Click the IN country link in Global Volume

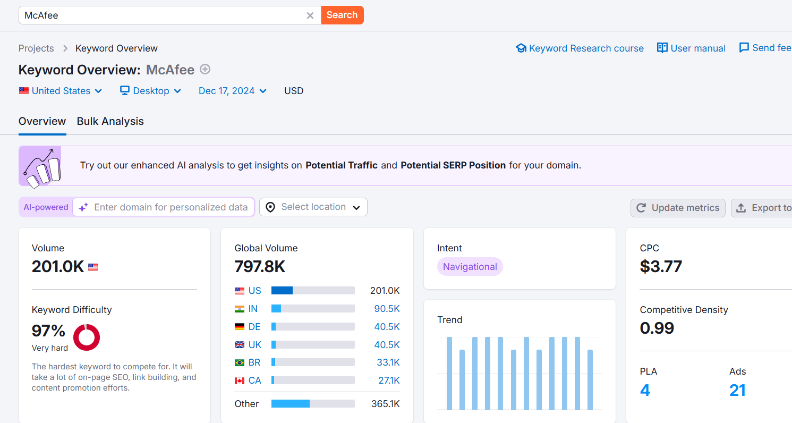click(x=253, y=309)
